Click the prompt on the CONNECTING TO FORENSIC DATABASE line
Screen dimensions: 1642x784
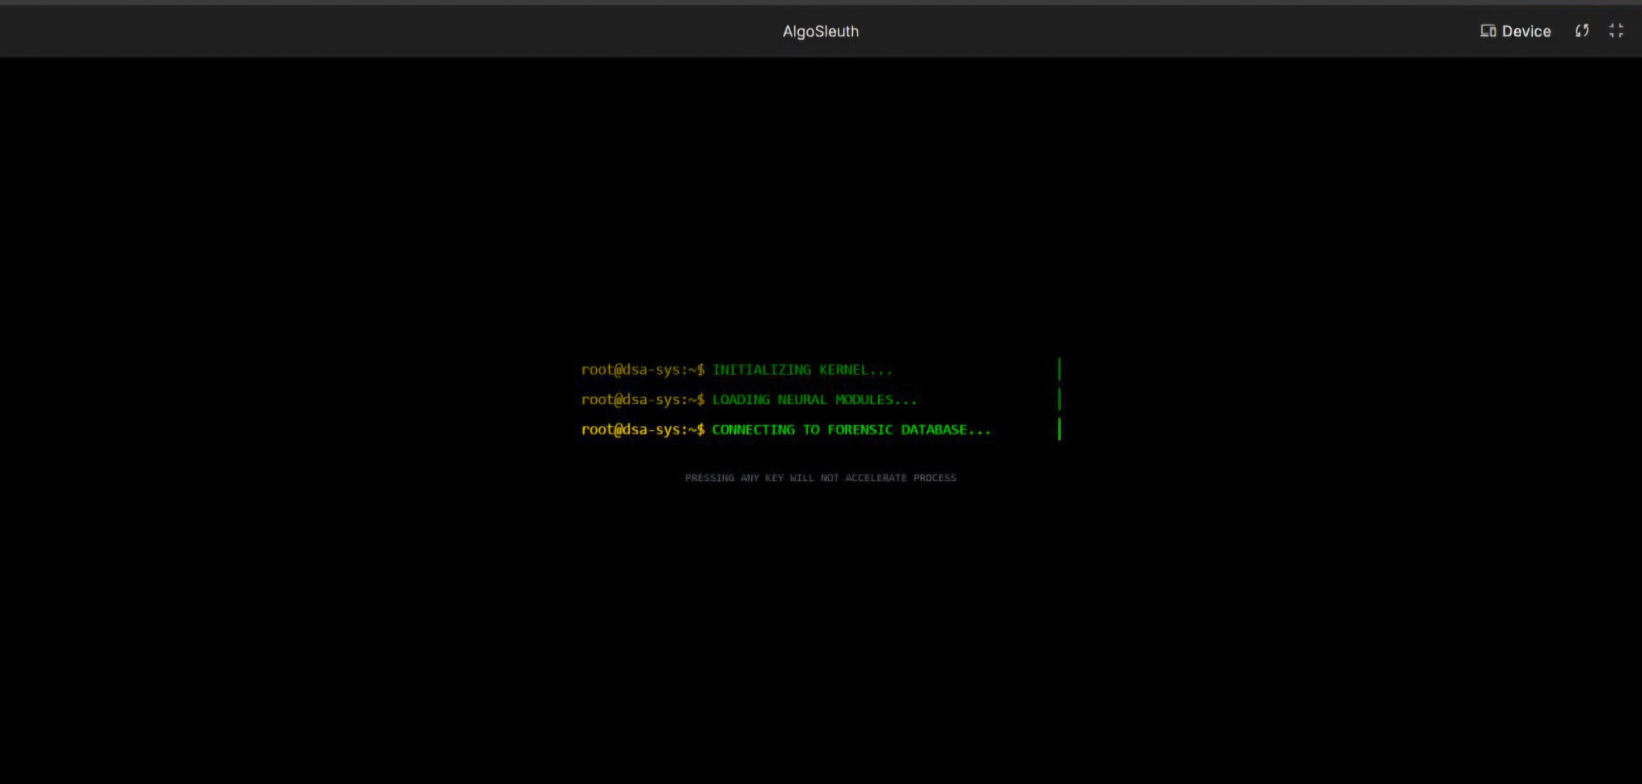tap(643, 430)
